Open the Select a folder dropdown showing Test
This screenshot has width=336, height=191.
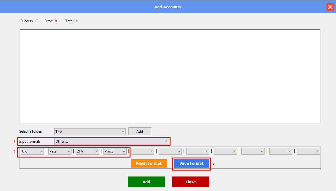coord(90,131)
